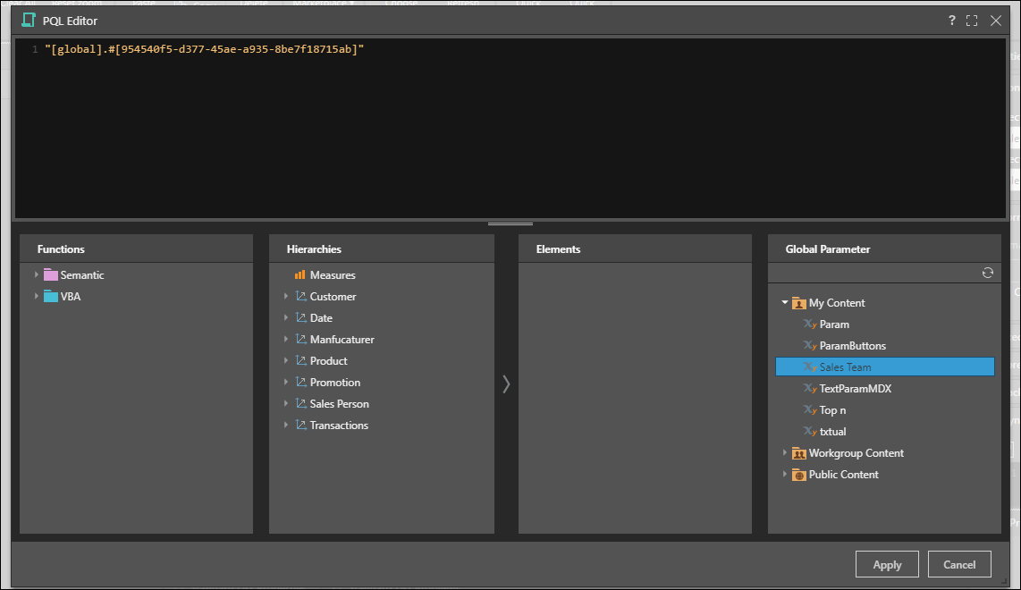This screenshot has height=590, width=1021.
Task: Click the Semantic folder icon
Action: click(52, 274)
